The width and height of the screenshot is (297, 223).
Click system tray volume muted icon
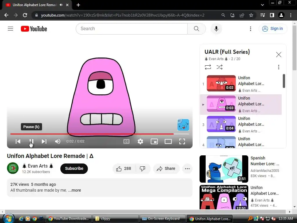[273, 219]
